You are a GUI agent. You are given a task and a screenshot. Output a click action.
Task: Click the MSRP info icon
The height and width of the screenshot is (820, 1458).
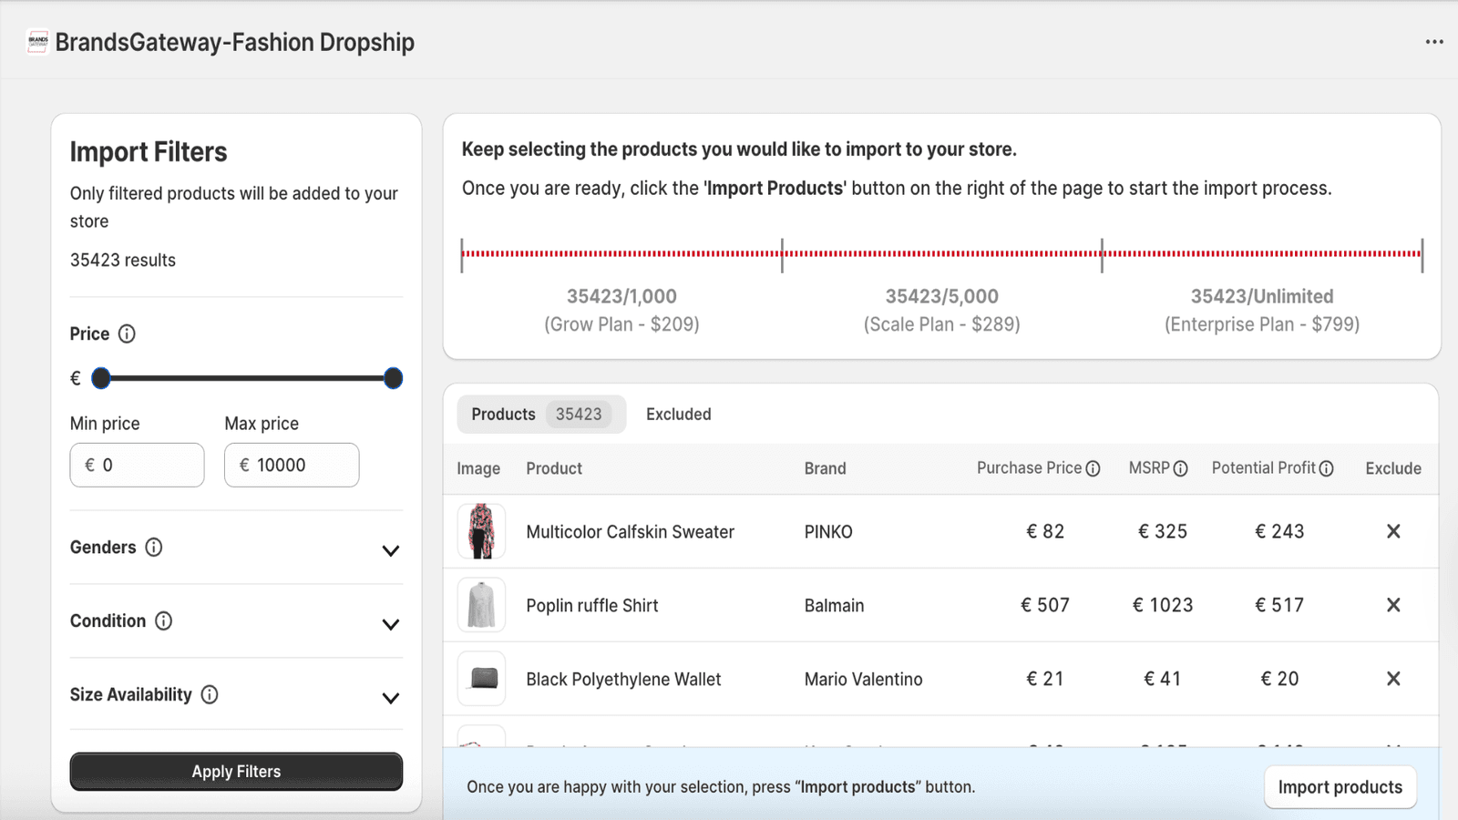click(1182, 467)
